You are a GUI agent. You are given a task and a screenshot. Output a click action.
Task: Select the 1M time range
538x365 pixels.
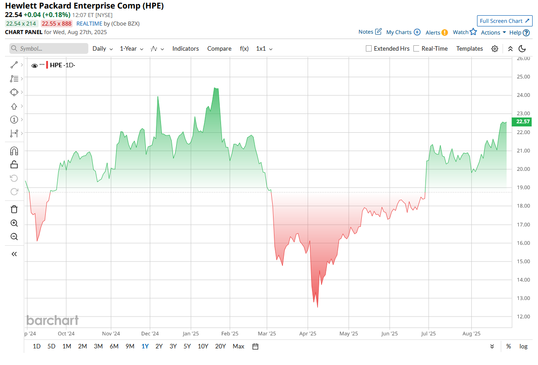[x=66, y=346]
